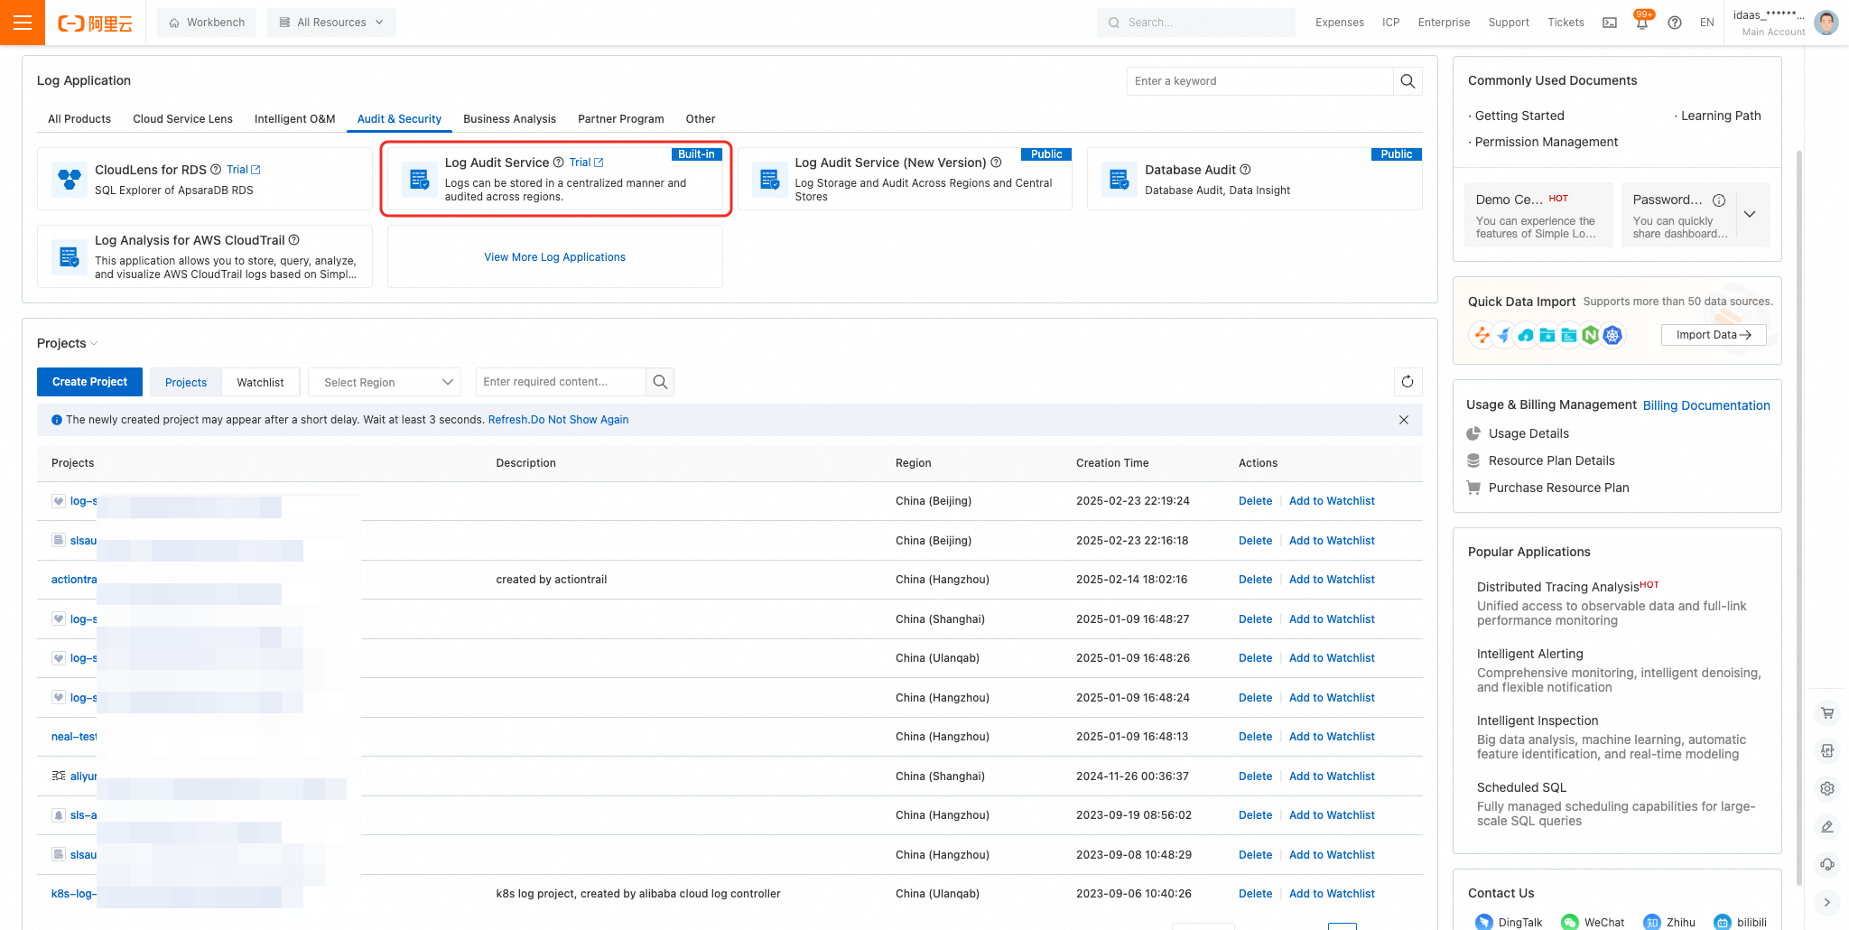Screen dimensions: 1849x930
Task: Click the gear icon in side toolbar
Action: point(1827,788)
